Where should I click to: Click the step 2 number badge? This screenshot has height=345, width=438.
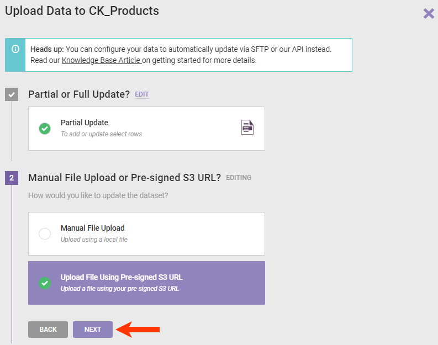(x=12, y=178)
